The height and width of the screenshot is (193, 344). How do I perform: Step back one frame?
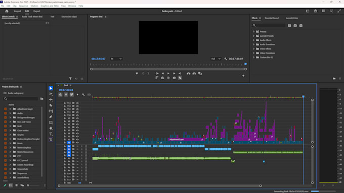click(x=163, y=74)
